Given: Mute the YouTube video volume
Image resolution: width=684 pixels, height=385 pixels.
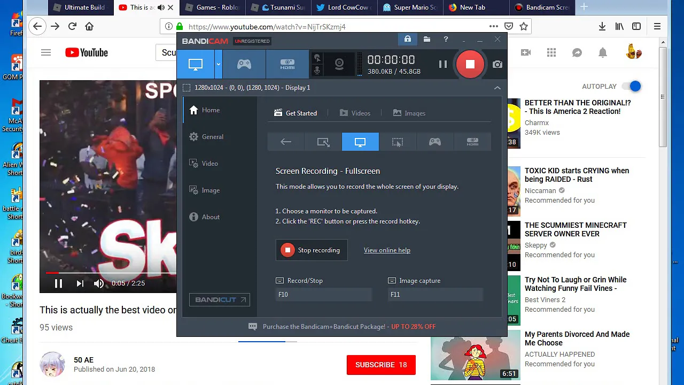Looking at the screenshot, I should pyautogui.click(x=99, y=283).
